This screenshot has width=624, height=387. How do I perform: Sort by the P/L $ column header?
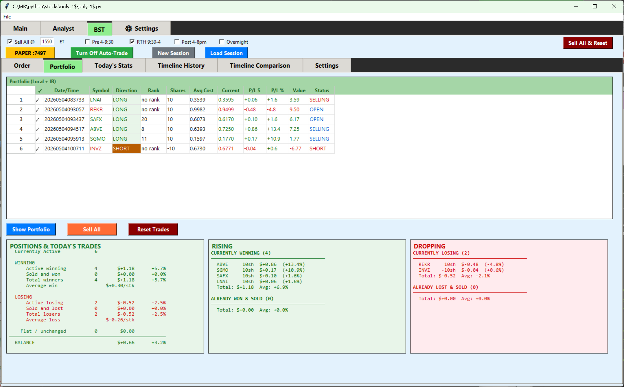click(x=255, y=91)
